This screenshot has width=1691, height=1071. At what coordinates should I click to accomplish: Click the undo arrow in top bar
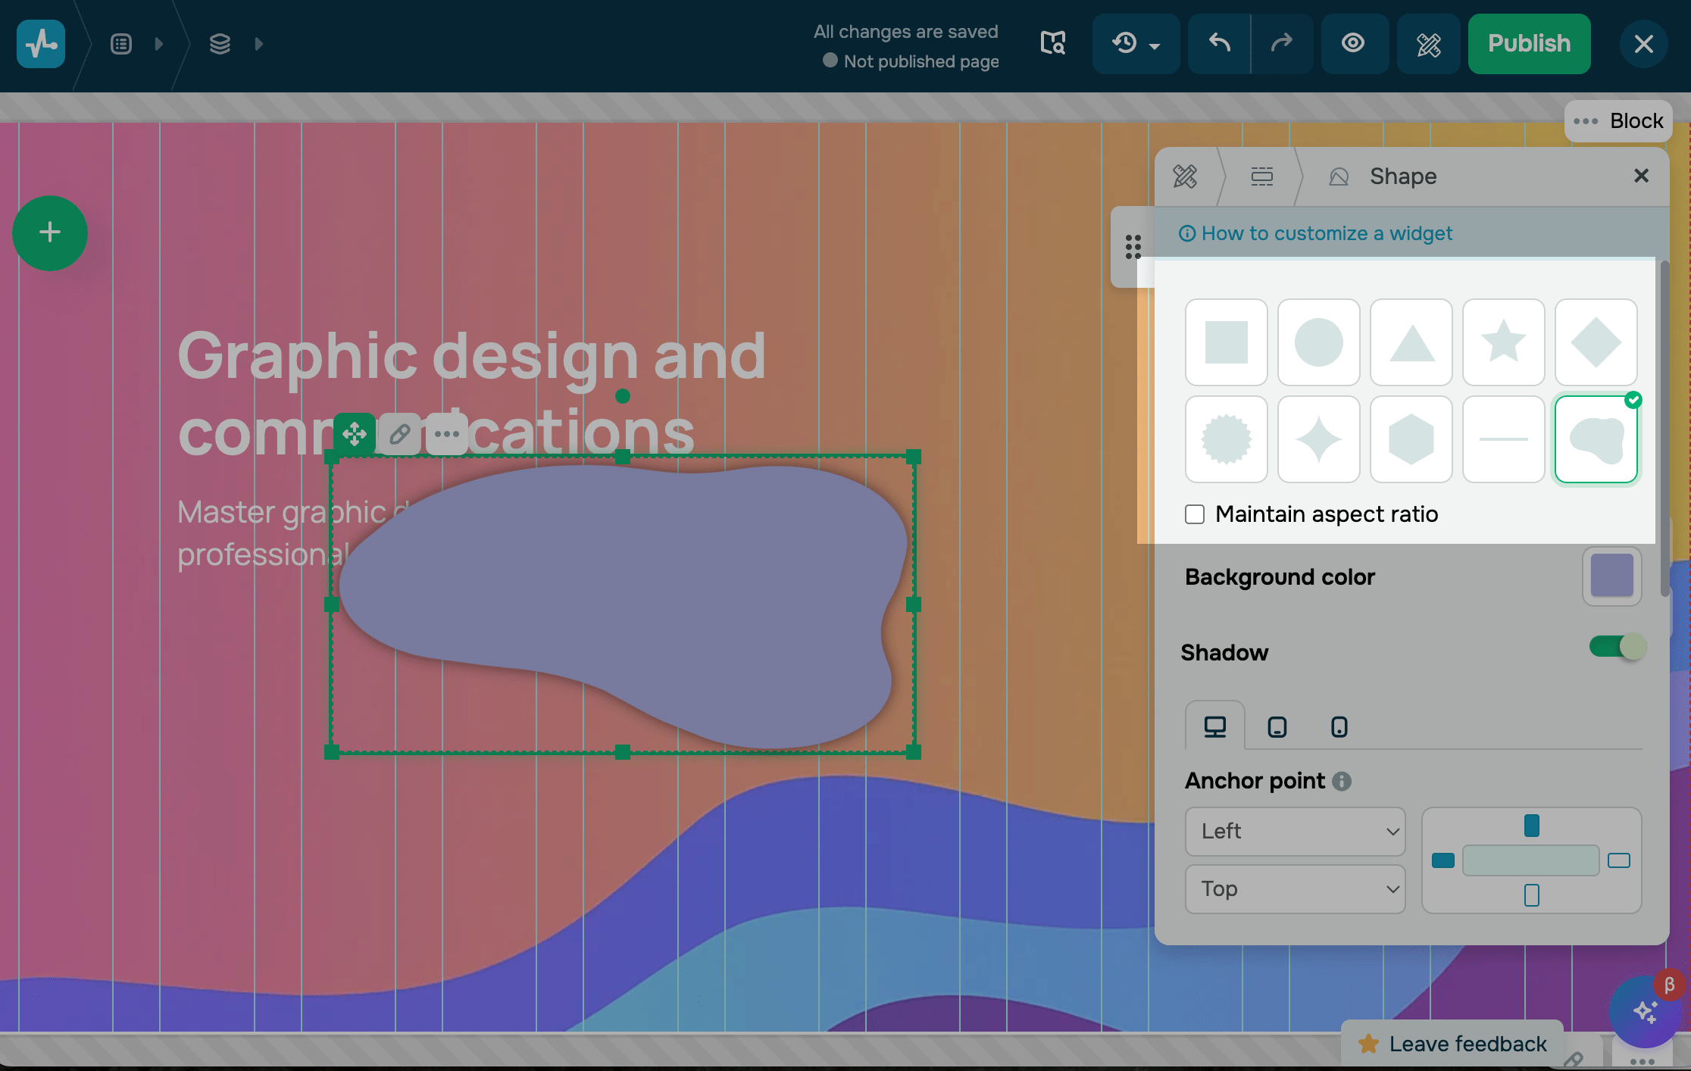point(1219,43)
